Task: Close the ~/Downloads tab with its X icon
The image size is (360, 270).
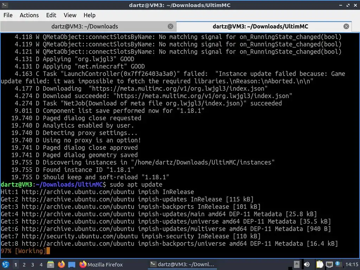Action: coord(171,26)
